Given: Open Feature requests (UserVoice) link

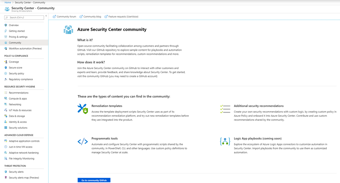Looking at the screenshot, I should click(x=122, y=16).
